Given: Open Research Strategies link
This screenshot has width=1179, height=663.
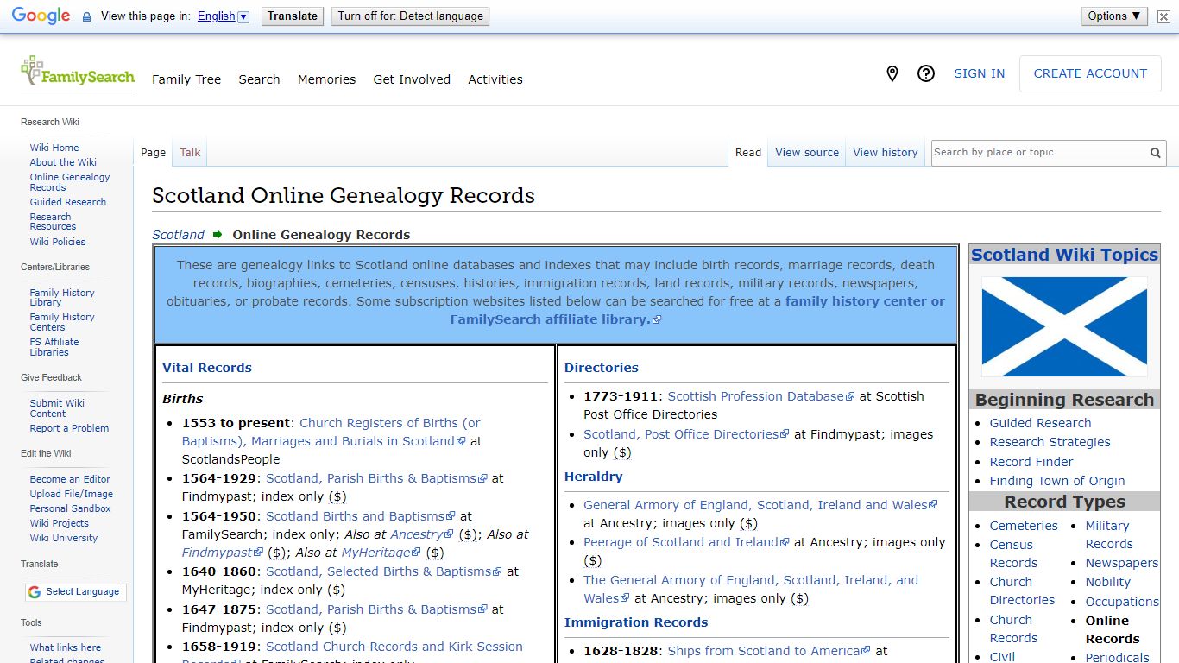Looking at the screenshot, I should [x=1050, y=442].
